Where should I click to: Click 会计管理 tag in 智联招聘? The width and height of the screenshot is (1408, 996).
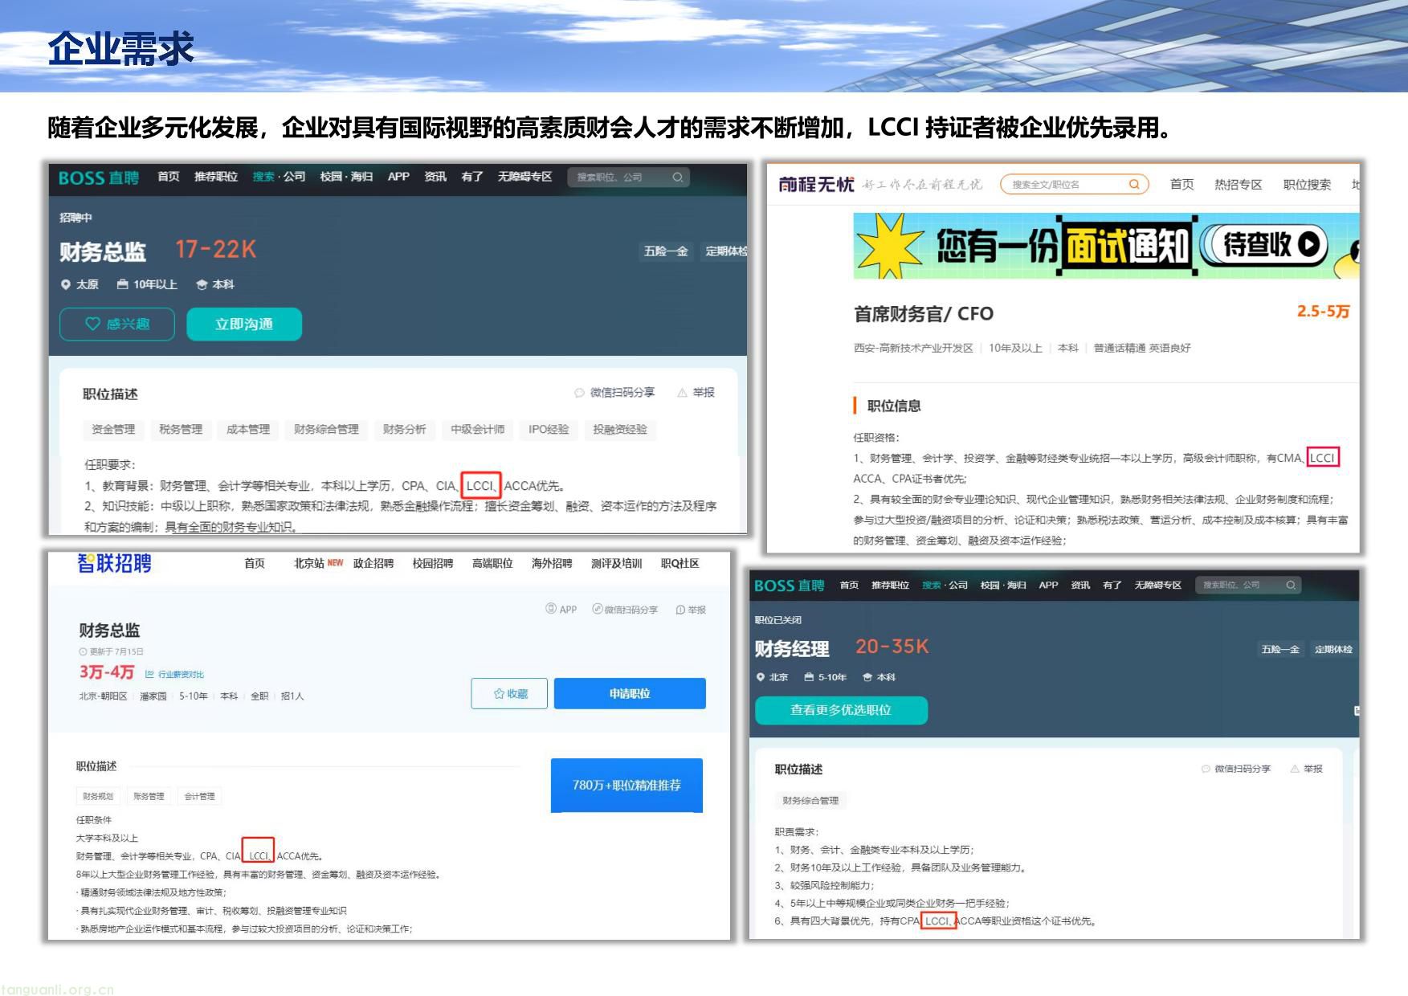pyautogui.click(x=199, y=796)
